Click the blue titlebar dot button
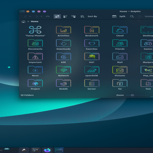Viewport: 153px width, 153px height. (x=33, y=11)
